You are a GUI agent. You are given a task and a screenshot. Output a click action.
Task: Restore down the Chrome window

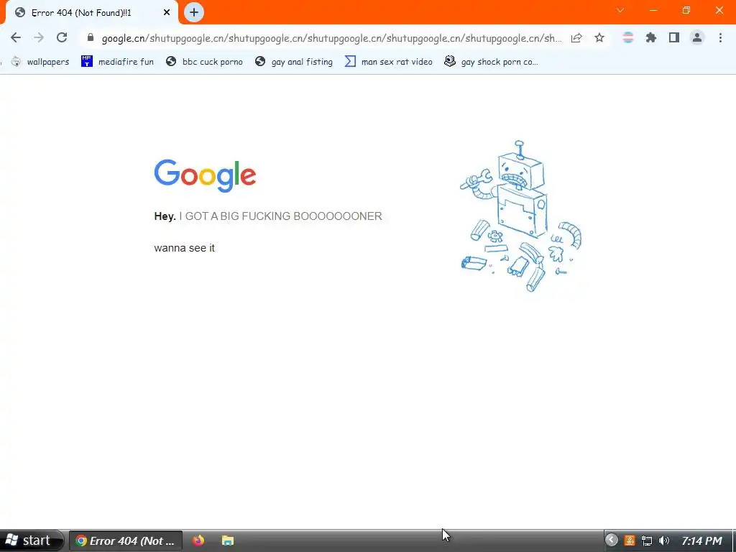point(686,10)
